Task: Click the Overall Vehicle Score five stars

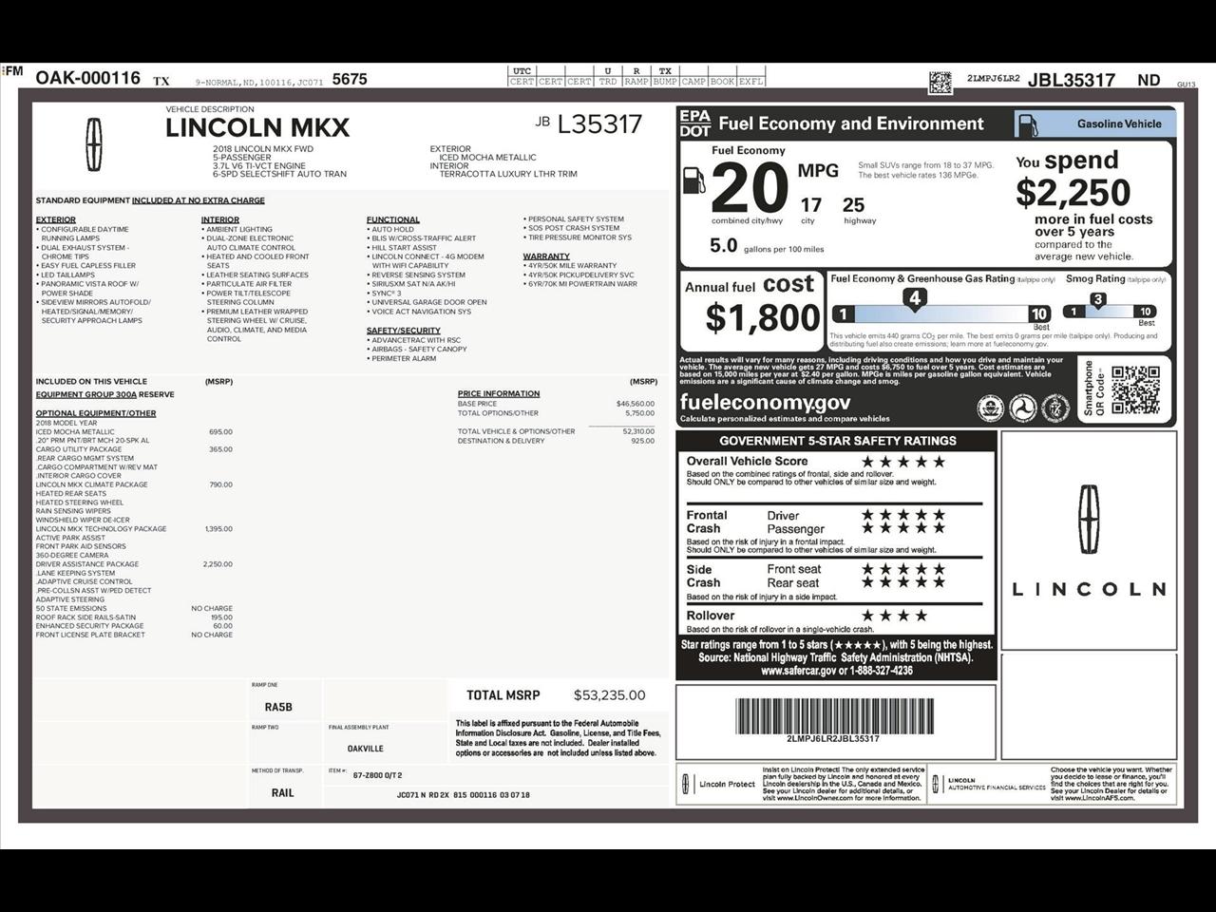Action: coord(902,462)
